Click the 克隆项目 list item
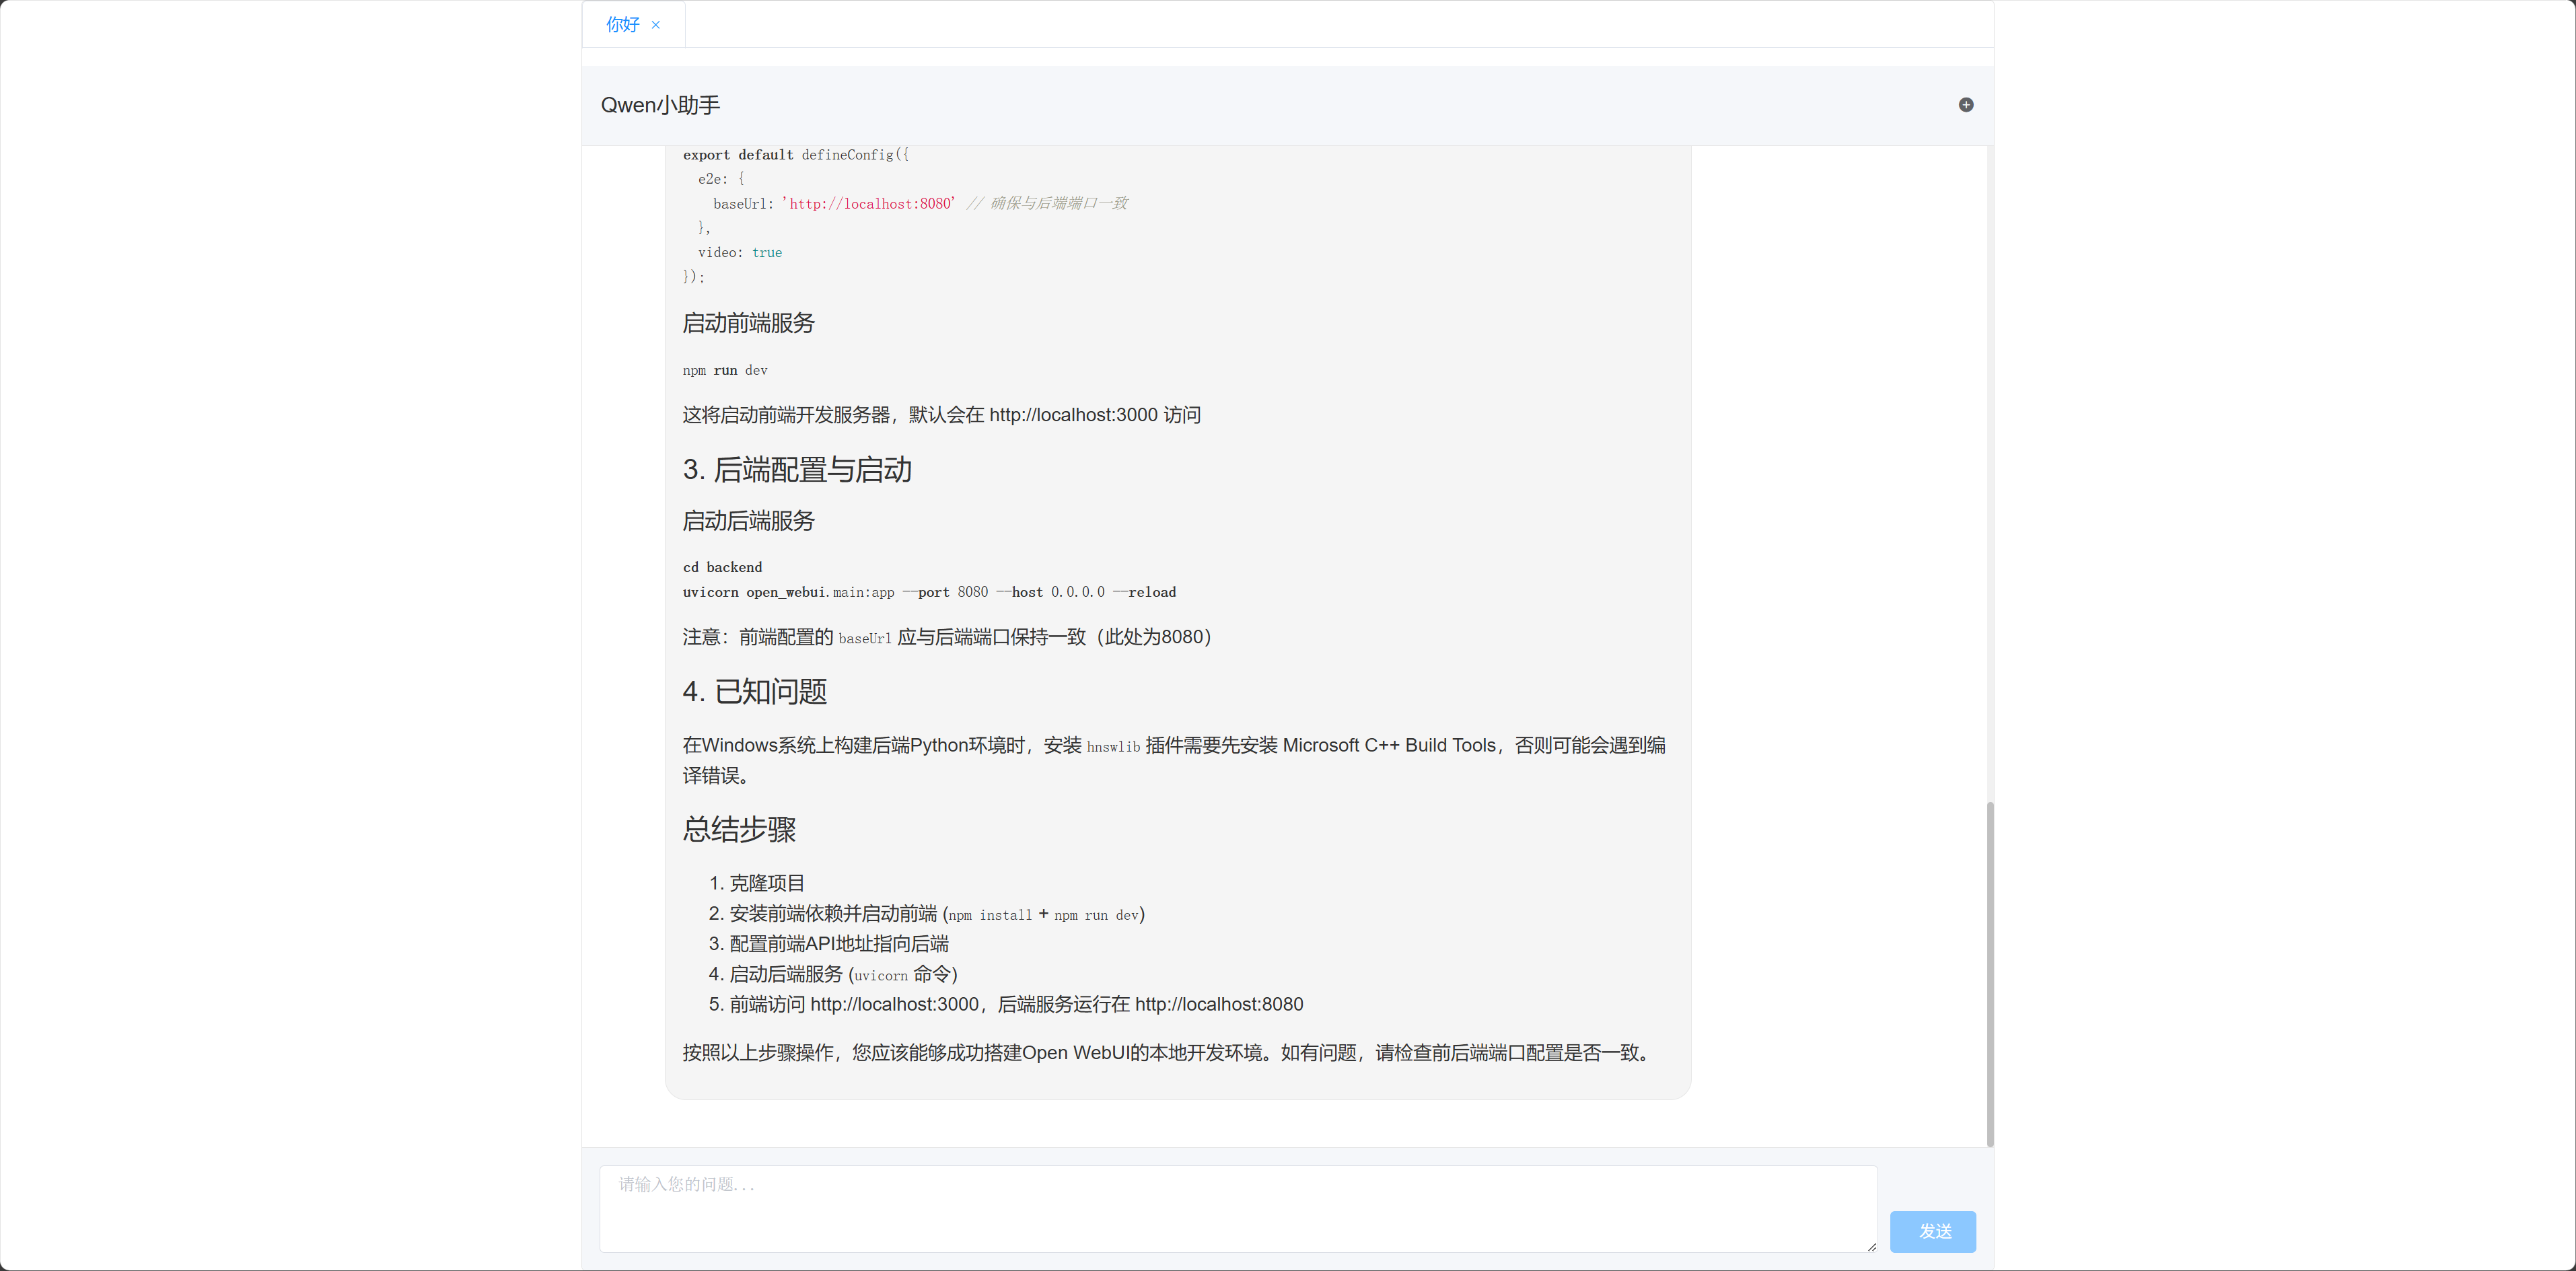 click(x=766, y=883)
